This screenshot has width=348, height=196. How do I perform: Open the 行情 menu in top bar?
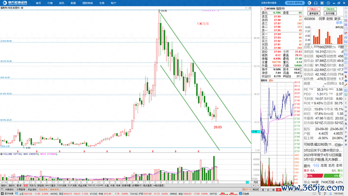coord(50,3)
